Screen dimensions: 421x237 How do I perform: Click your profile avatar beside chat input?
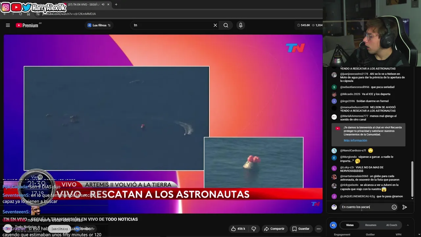click(334, 207)
